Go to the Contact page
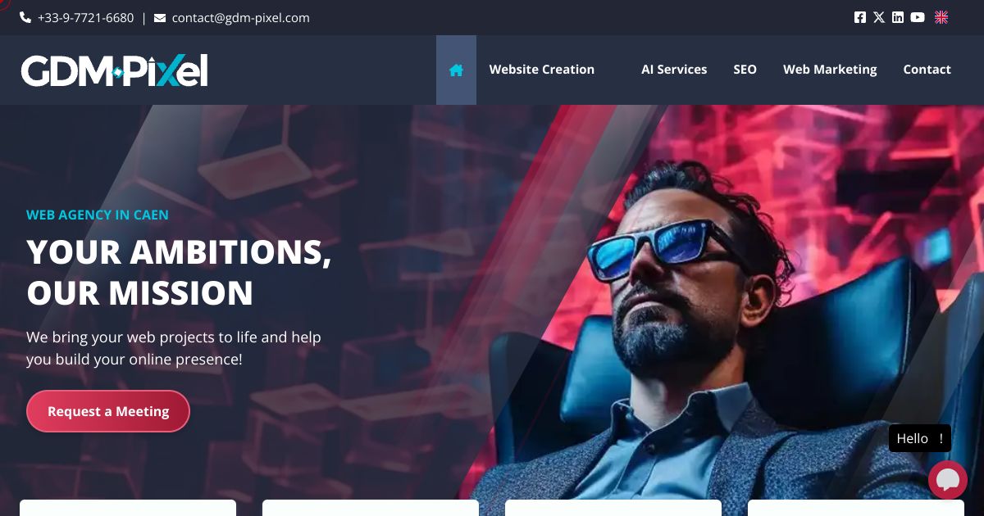 tap(927, 70)
